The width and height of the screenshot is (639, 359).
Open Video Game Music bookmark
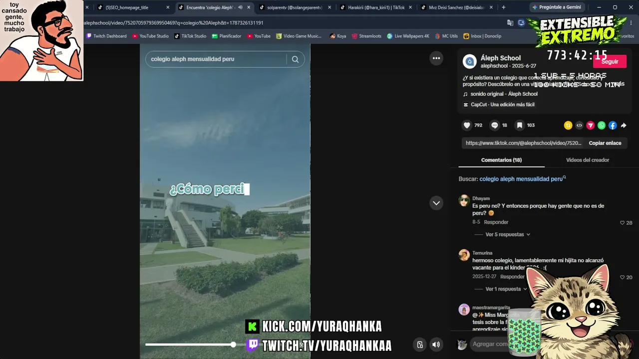click(299, 36)
